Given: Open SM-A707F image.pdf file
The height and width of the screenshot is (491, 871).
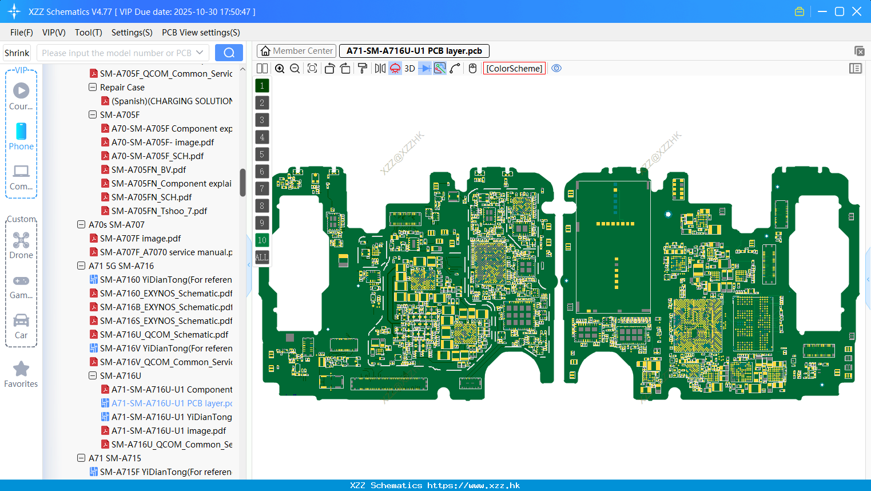Looking at the screenshot, I should [140, 239].
